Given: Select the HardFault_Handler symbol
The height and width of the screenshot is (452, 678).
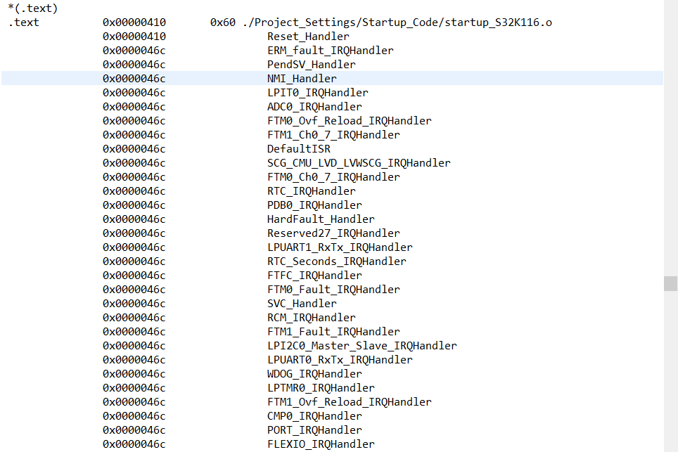Looking at the screenshot, I should (321, 219).
